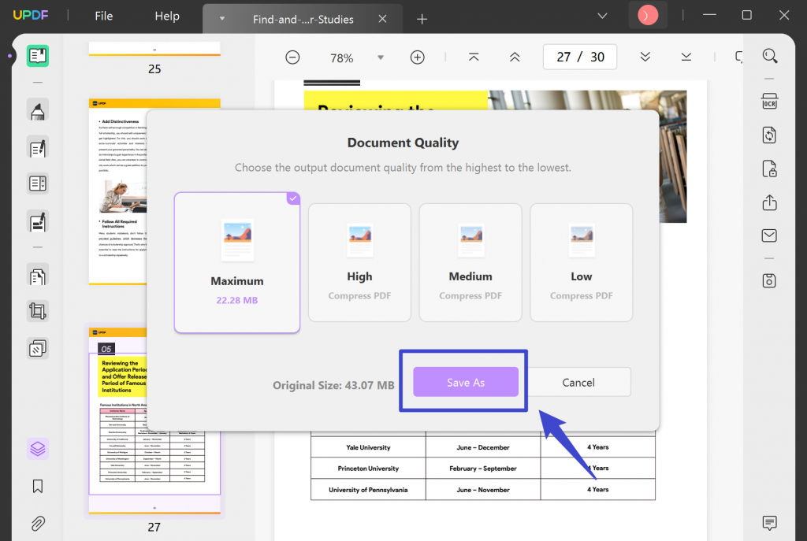
Task: Select the Maximum quality option
Action: [x=236, y=263]
